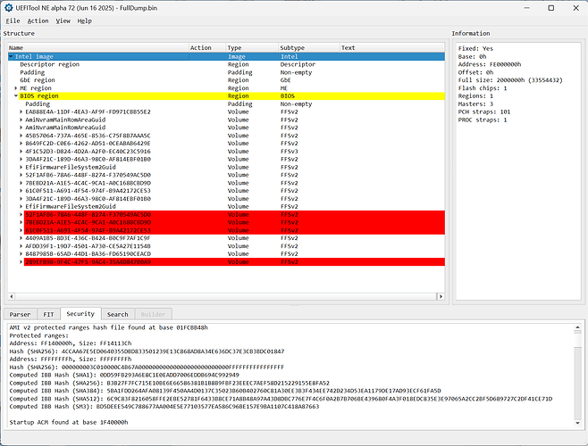Select the ME region row
588x446 pixels.
(x=226, y=88)
